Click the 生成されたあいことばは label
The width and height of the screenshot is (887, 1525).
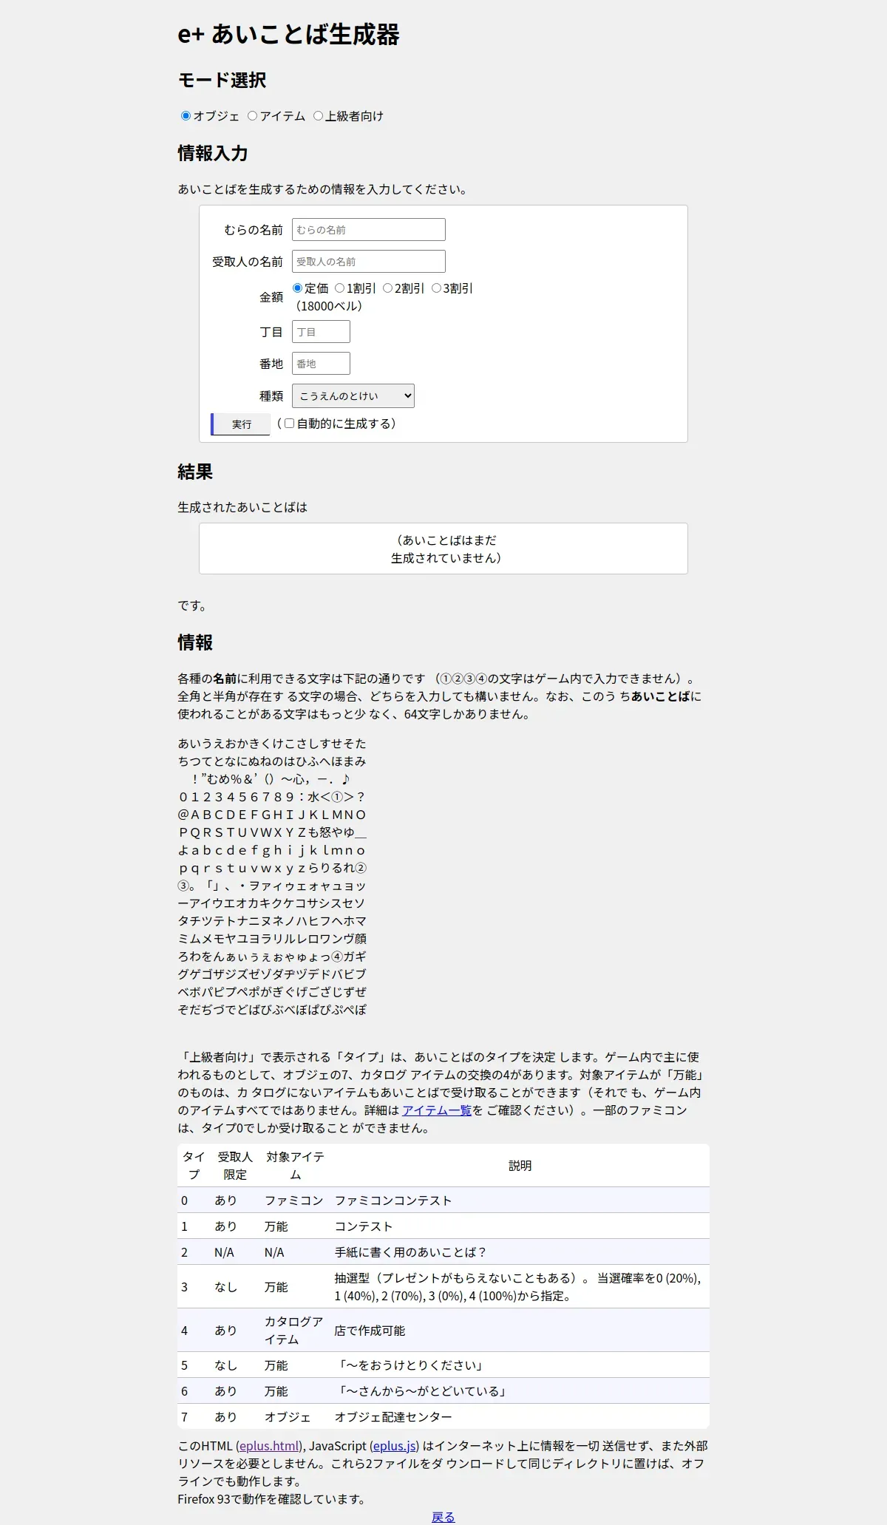pos(242,507)
